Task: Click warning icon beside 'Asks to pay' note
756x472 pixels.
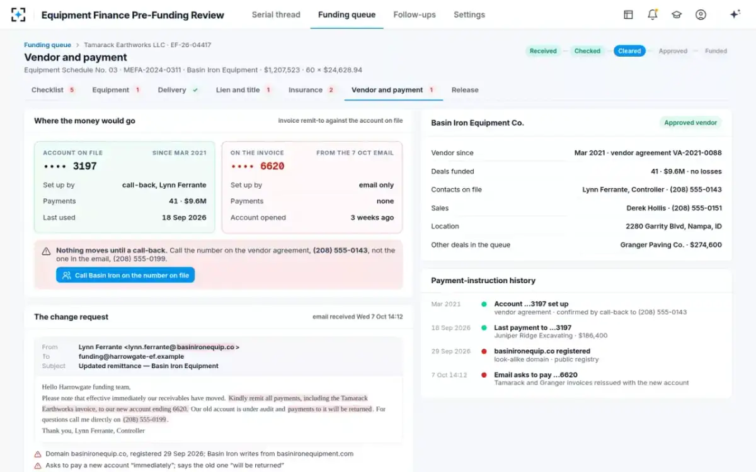Action: pos(37,466)
